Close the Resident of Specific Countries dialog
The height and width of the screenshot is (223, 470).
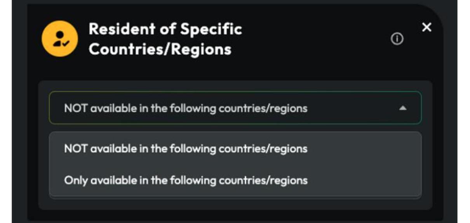coord(426,27)
